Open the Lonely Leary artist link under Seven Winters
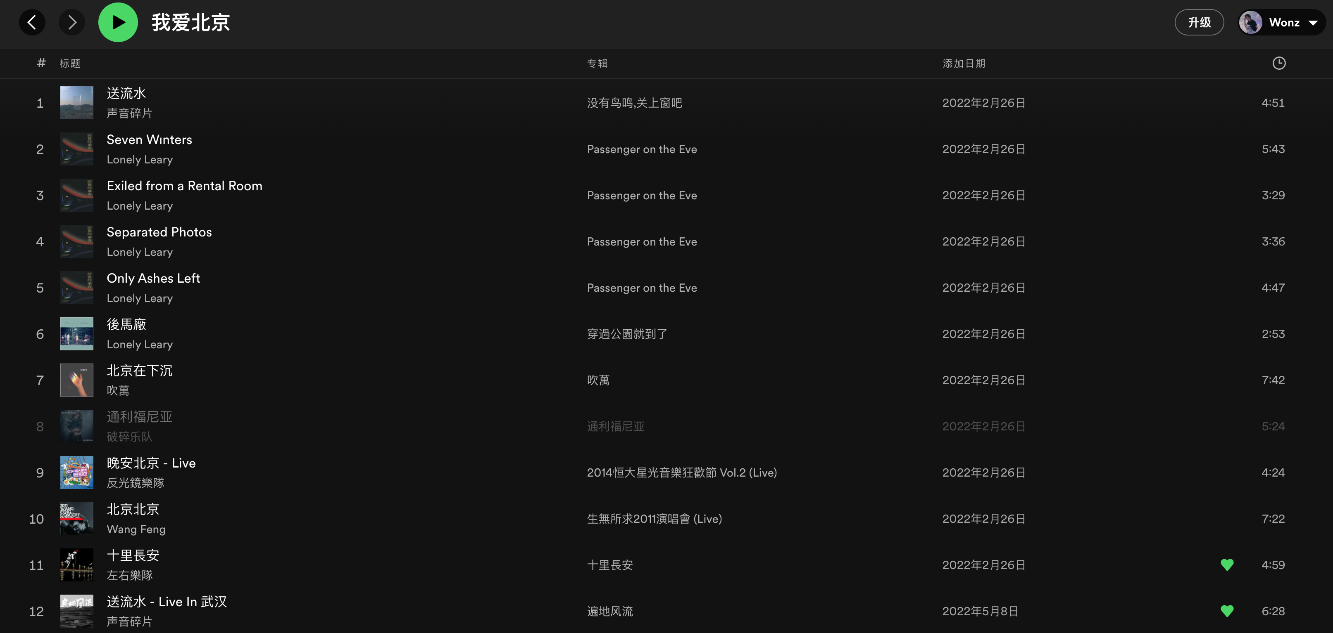1333x633 pixels. [x=140, y=160]
